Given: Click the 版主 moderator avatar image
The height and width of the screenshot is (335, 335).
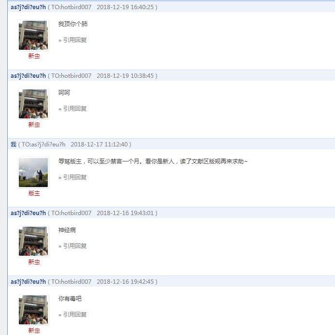Looking at the screenshot, I should click(x=33, y=173).
